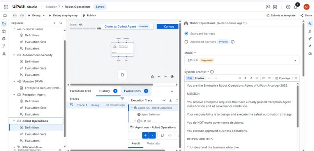This screenshot has width=314, height=151.
Task: Collapse the LLM call trace node
Action: [135, 121]
